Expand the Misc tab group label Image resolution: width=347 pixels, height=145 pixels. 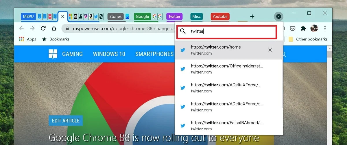197,16
